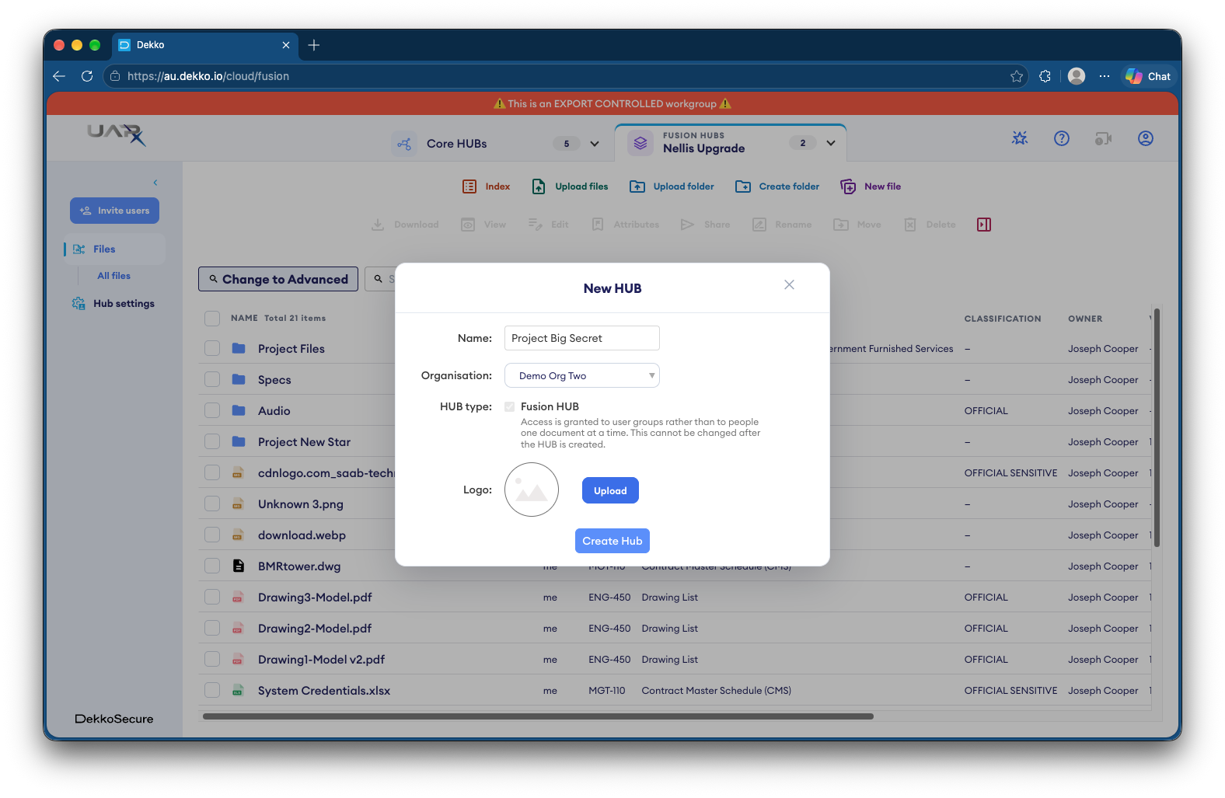This screenshot has width=1225, height=798.
Task: Open the browser extensions icon
Action: [x=1045, y=76]
